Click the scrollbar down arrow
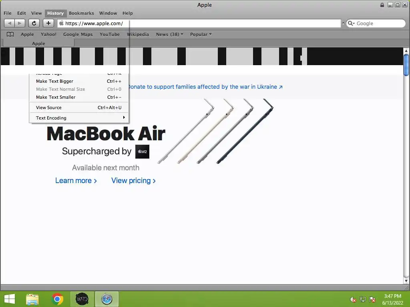This screenshot has width=410, height=307. click(x=406, y=281)
